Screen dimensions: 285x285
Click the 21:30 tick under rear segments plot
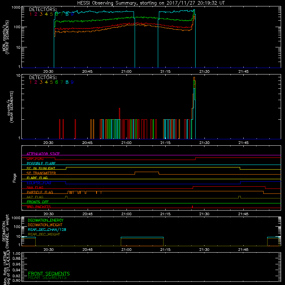(x=204, y=143)
